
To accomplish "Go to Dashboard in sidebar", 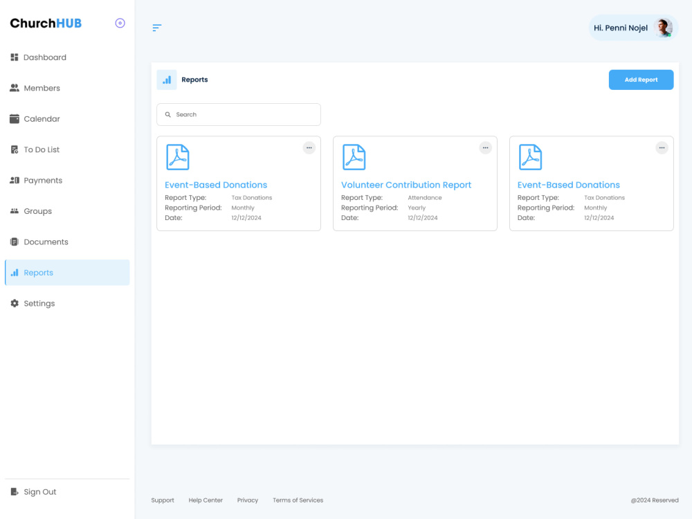I will click(67, 57).
